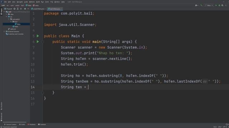229x128 pixels.
Task: Collapse the bai1 package node
Action: (11, 22)
